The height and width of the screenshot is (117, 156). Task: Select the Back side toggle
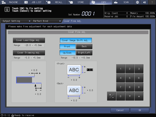pos(84,46)
